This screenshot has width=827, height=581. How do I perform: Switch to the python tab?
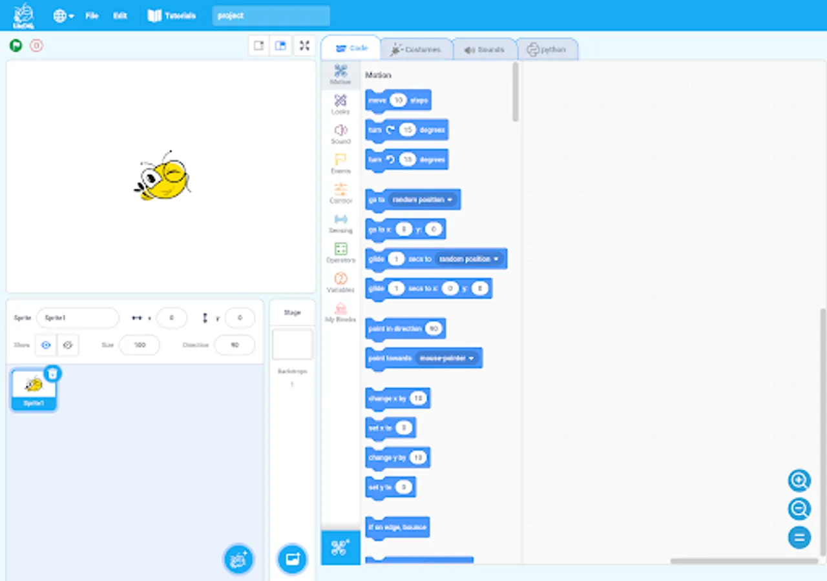pos(547,49)
